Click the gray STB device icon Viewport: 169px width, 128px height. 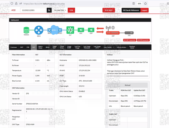pyautogui.click(x=129, y=33)
